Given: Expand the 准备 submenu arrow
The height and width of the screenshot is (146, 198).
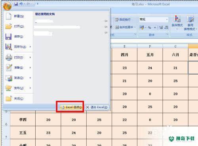Looking at the screenshot, I should [x=30, y=67].
